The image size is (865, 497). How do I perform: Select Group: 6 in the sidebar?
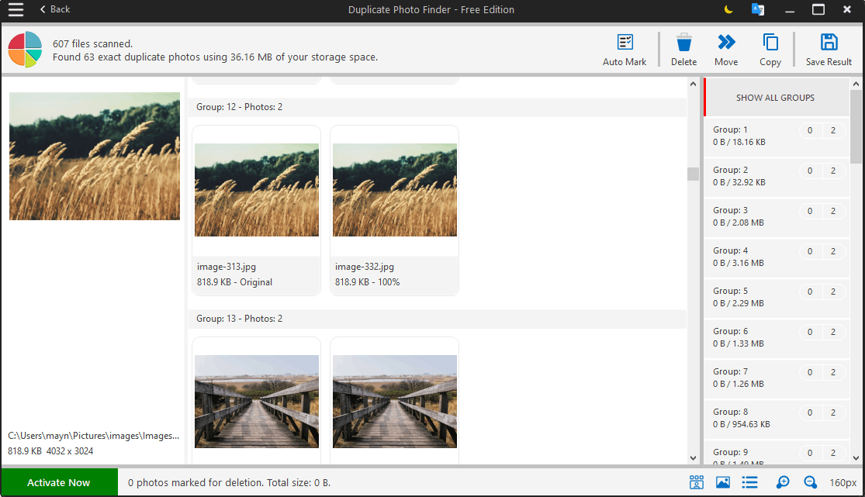pos(777,337)
